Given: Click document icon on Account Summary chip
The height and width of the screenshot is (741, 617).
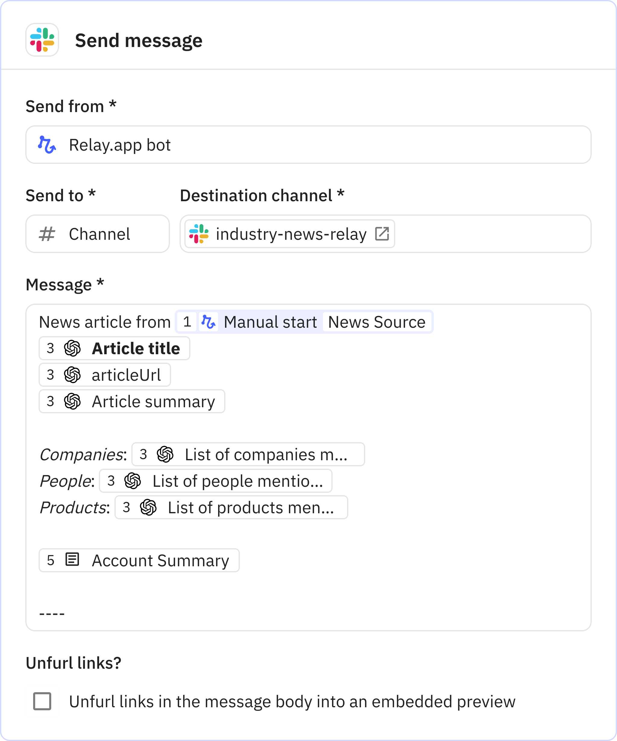Looking at the screenshot, I should tap(72, 560).
